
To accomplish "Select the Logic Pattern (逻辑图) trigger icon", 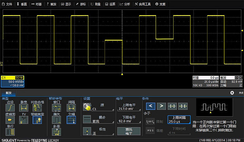I will [10, 120].
